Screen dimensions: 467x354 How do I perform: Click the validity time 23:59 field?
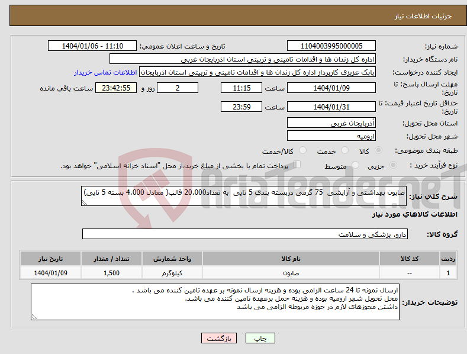(x=241, y=107)
